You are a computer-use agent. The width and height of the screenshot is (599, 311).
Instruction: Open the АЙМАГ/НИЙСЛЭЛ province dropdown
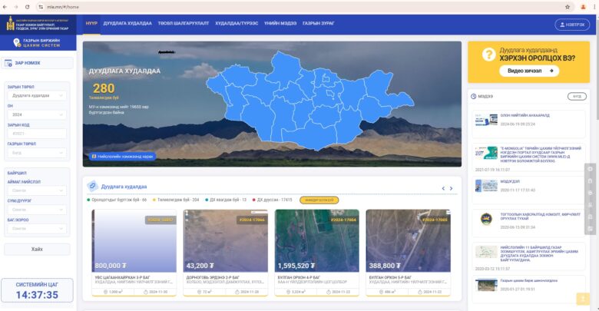(x=37, y=190)
